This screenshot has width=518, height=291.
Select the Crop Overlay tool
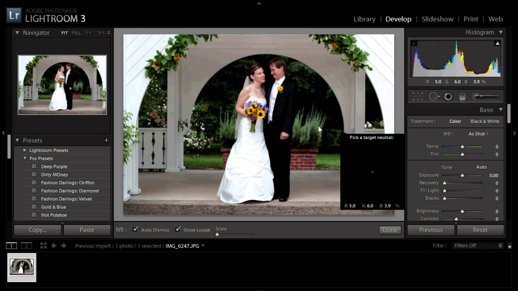(418, 97)
